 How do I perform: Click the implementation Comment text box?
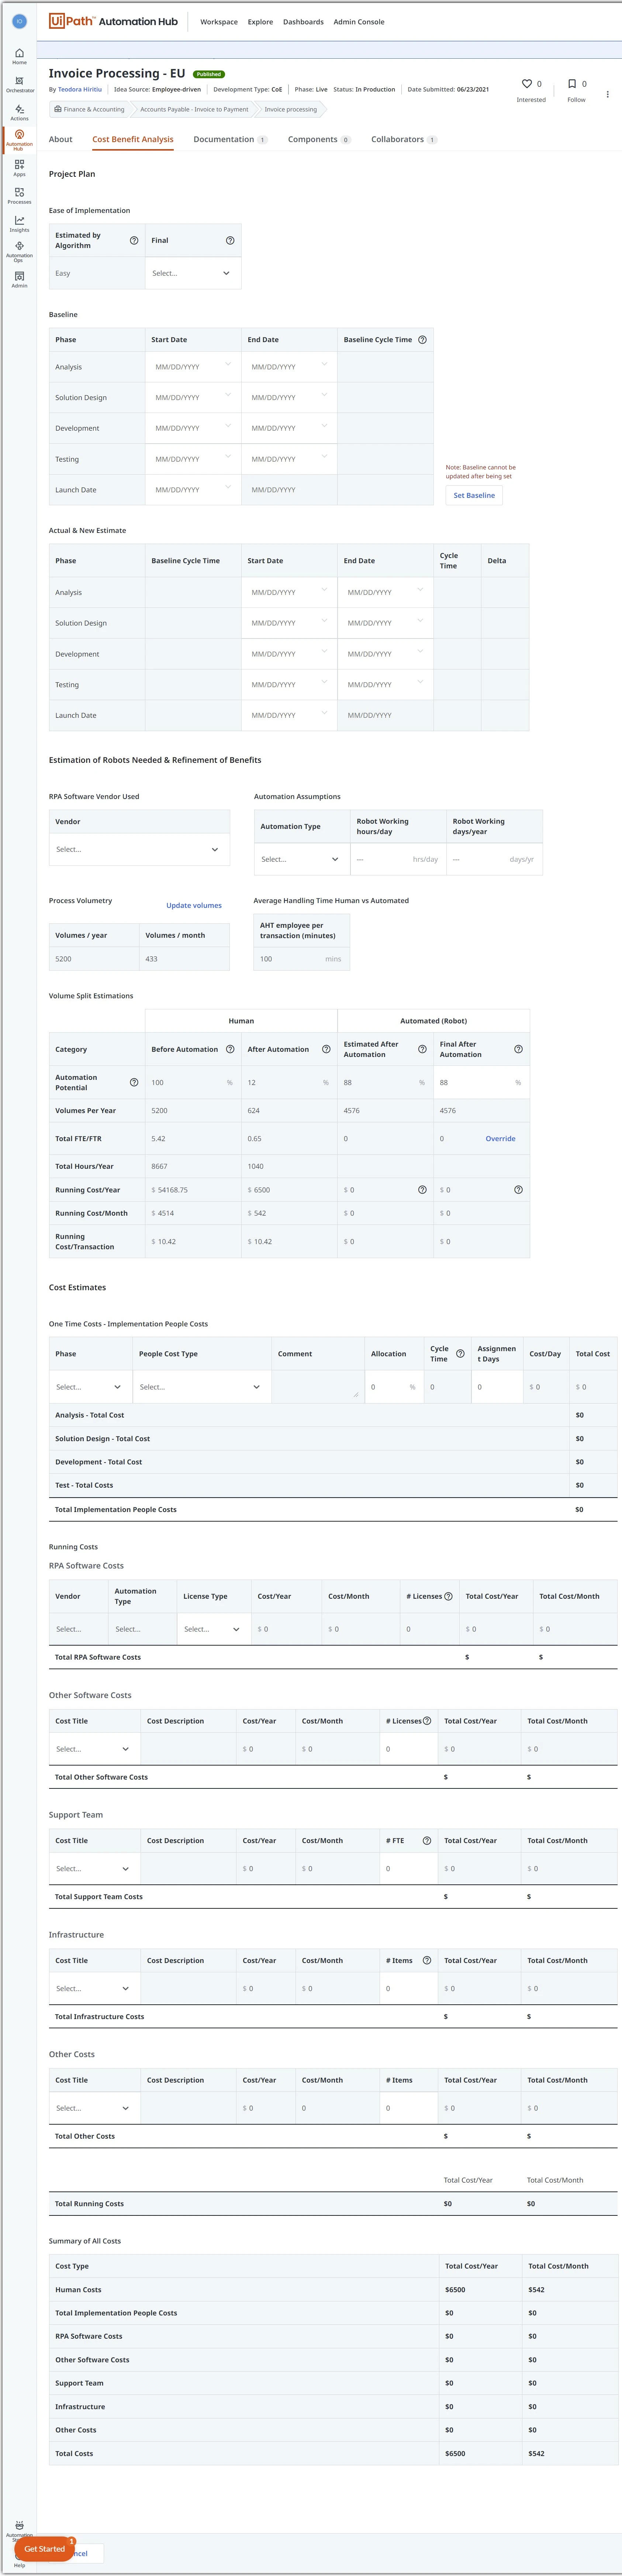coord(318,1387)
